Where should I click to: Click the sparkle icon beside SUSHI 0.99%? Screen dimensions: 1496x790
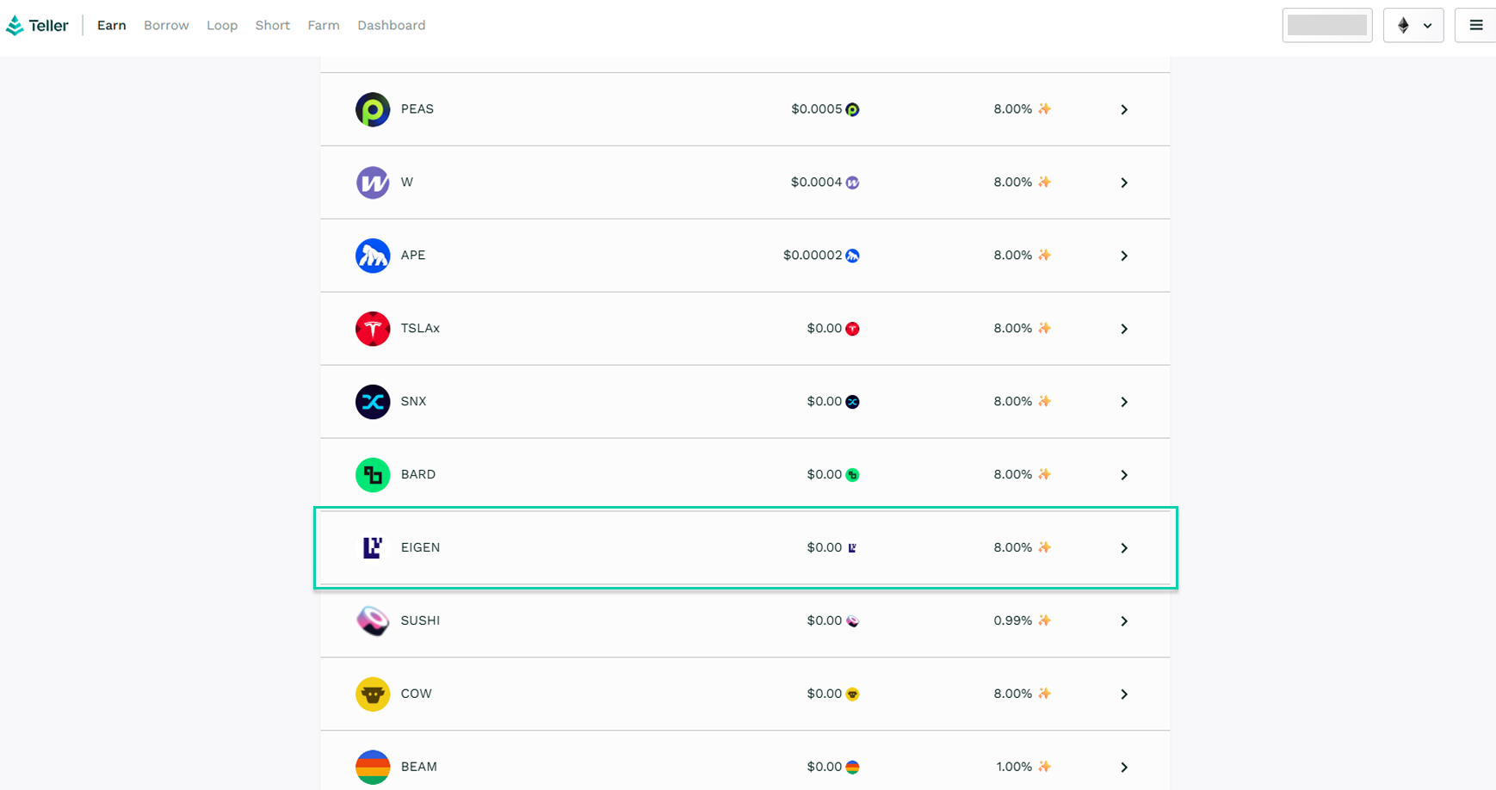[x=1044, y=620]
